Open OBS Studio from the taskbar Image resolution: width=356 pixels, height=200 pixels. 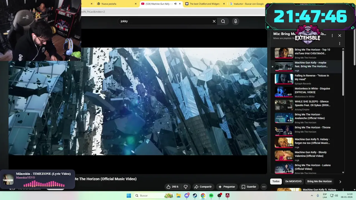click(219, 196)
